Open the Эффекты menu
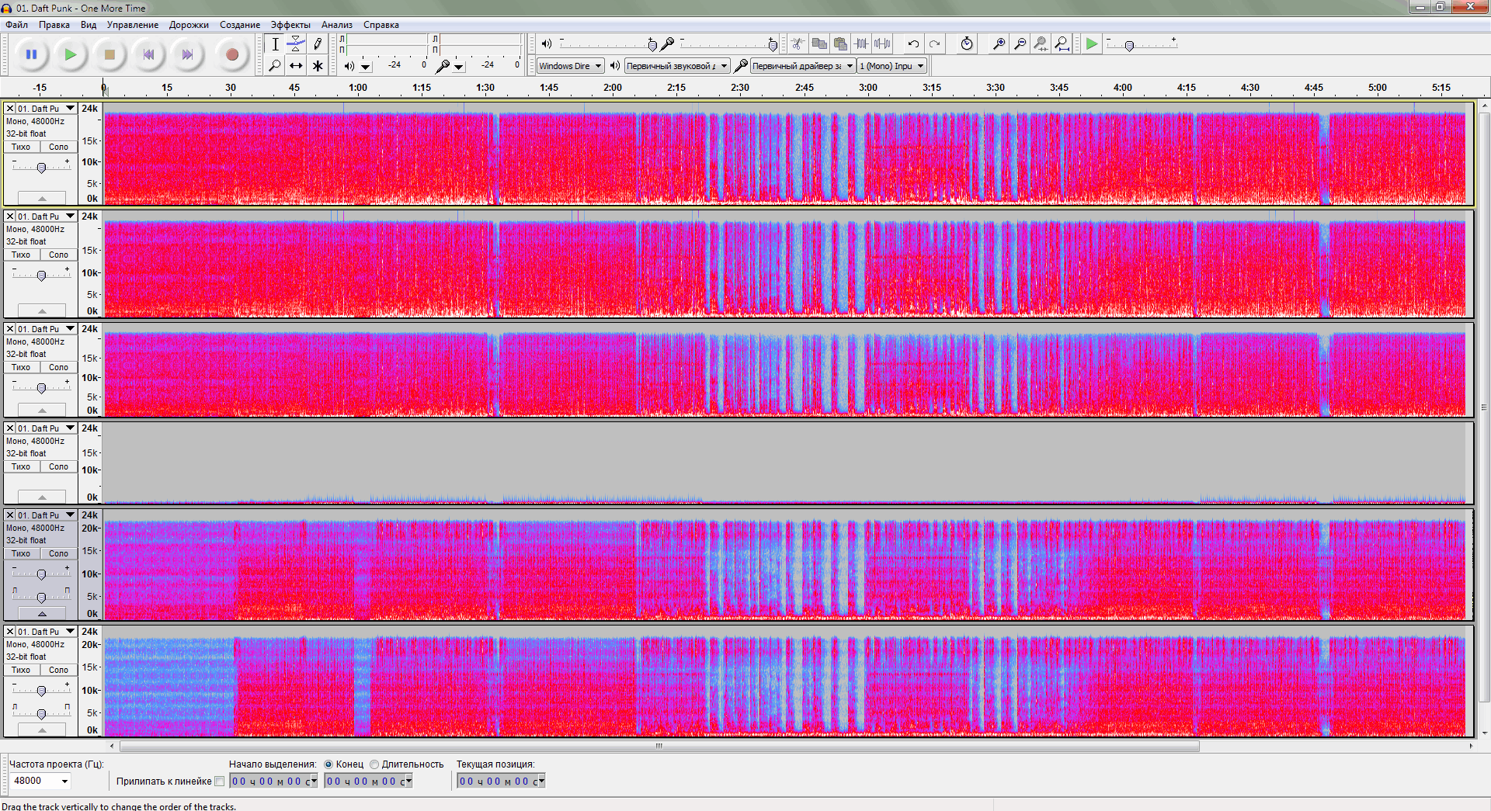Screen dimensions: 1491x811 click(x=290, y=25)
